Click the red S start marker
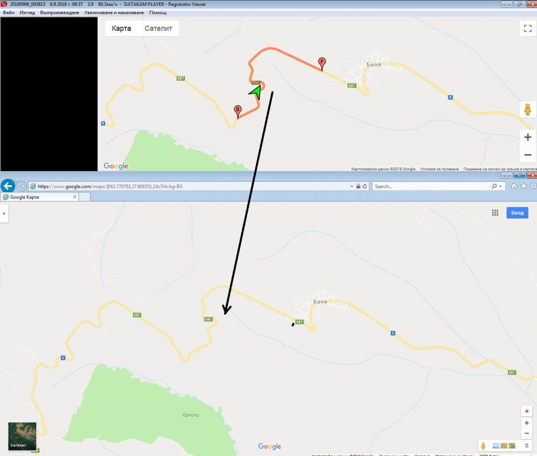This screenshot has height=456, width=537. click(x=238, y=111)
